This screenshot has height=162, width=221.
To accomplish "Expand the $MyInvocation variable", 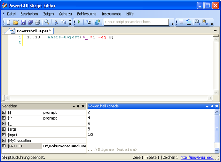I will tap(4, 141).
